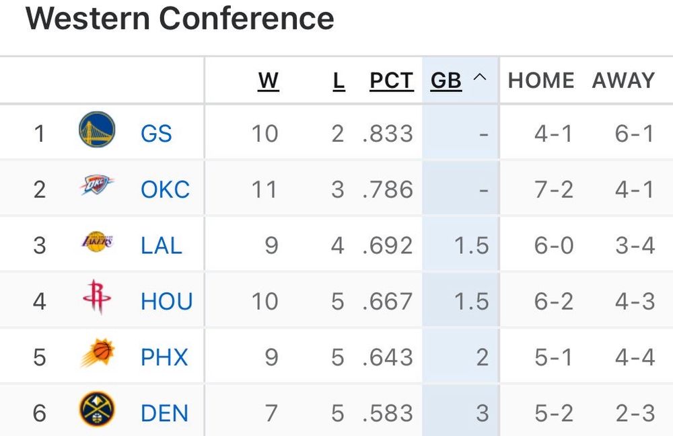
Task: Sort standings by PCT column
Action: (x=391, y=81)
